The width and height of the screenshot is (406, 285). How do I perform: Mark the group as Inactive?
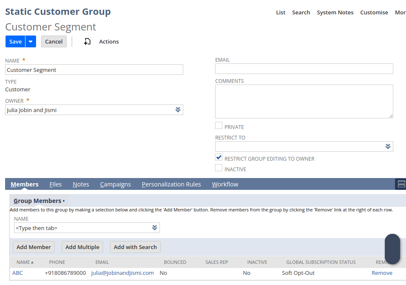[x=218, y=168]
